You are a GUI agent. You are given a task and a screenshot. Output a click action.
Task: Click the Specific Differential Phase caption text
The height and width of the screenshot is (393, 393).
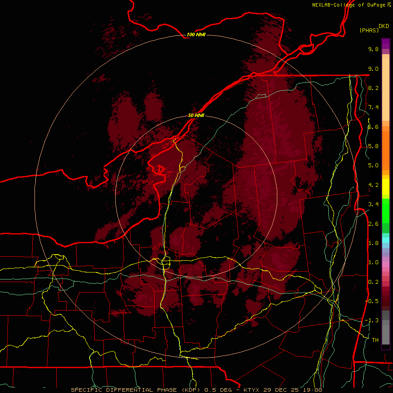[x=196, y=390]
